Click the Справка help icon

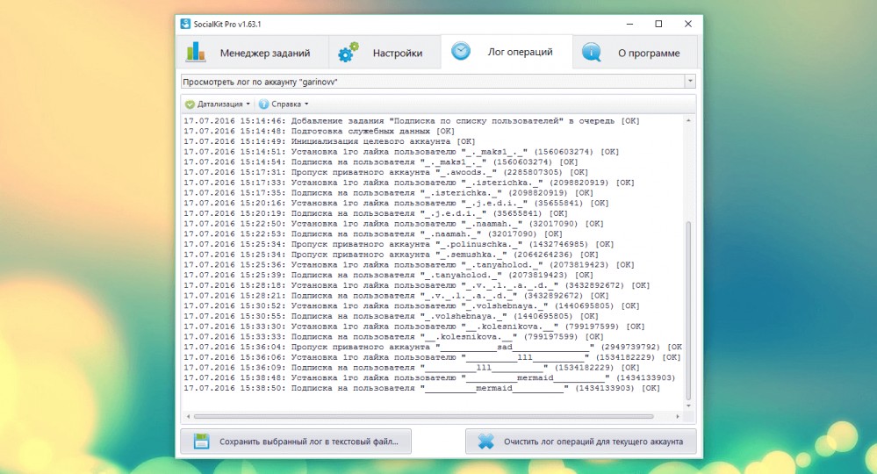(263, 104)
